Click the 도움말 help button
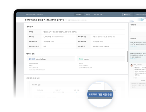The image size is (146, 112). tap(127, 15)
